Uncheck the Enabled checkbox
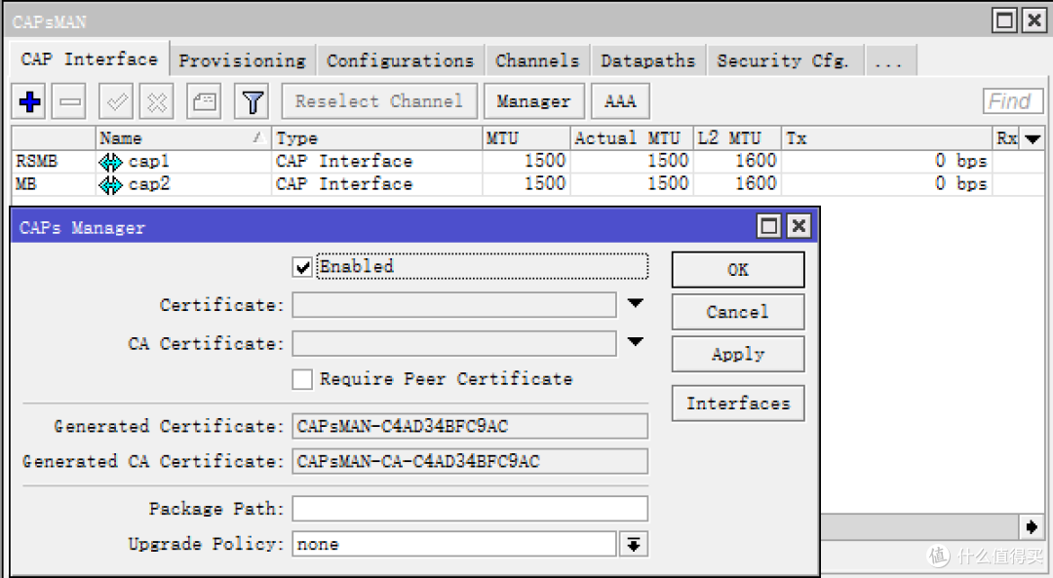This screenshot has height=578, width=1053. tap(302, 267)
